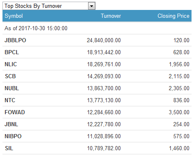Select the NLIC stock symbol

[x=11, y=64]
